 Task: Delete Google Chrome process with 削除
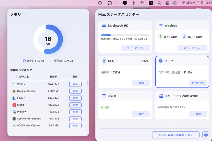75,91
